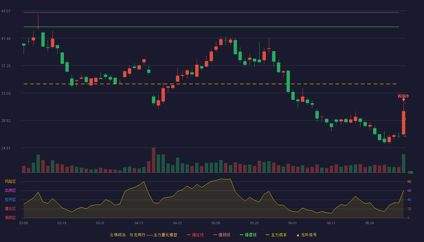Click the 05-20 date label

[x=254, y=223]
